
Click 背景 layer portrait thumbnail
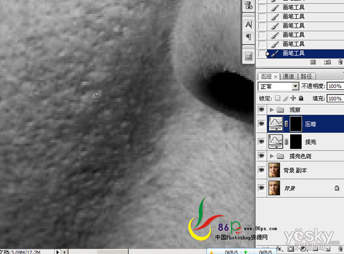pos(274,188)
